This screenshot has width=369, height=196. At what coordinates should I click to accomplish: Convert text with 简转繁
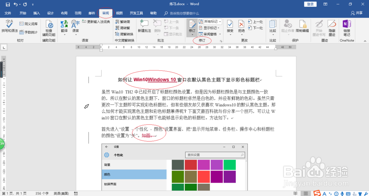click(x=123, y=28)
